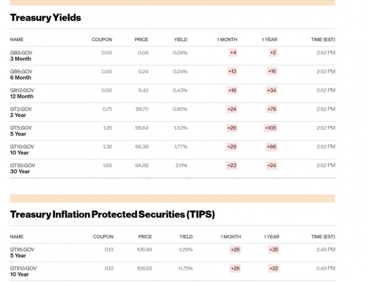This screenshot has height=282, width=368.
Task: Click the -1.29% TIPS yield value
Action: coord(185,250)
